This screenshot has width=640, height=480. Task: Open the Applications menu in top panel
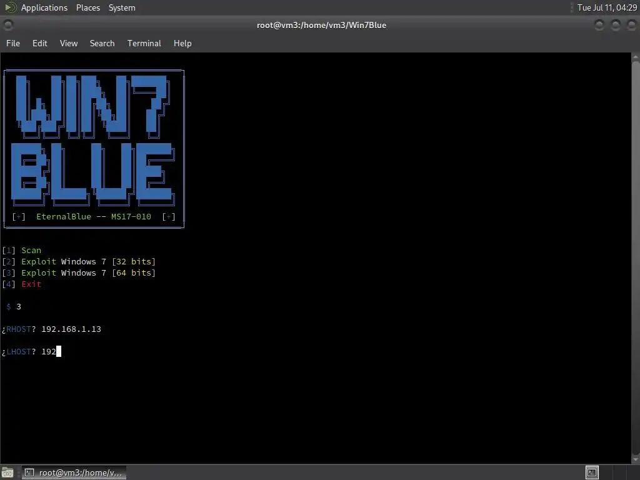[x=44, y=7]
